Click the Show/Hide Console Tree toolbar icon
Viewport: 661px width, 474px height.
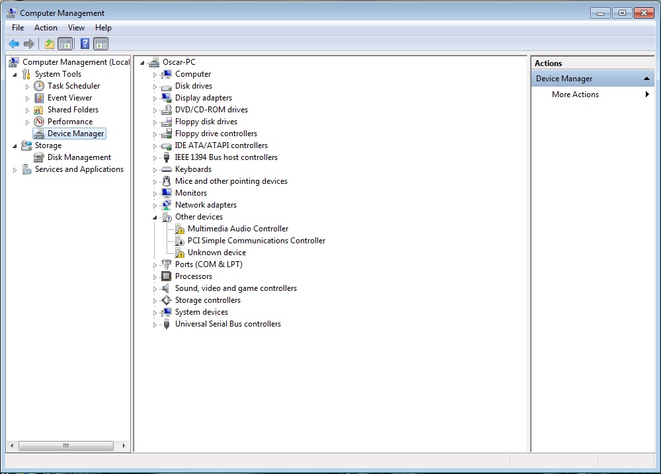[x=65, y=44]
